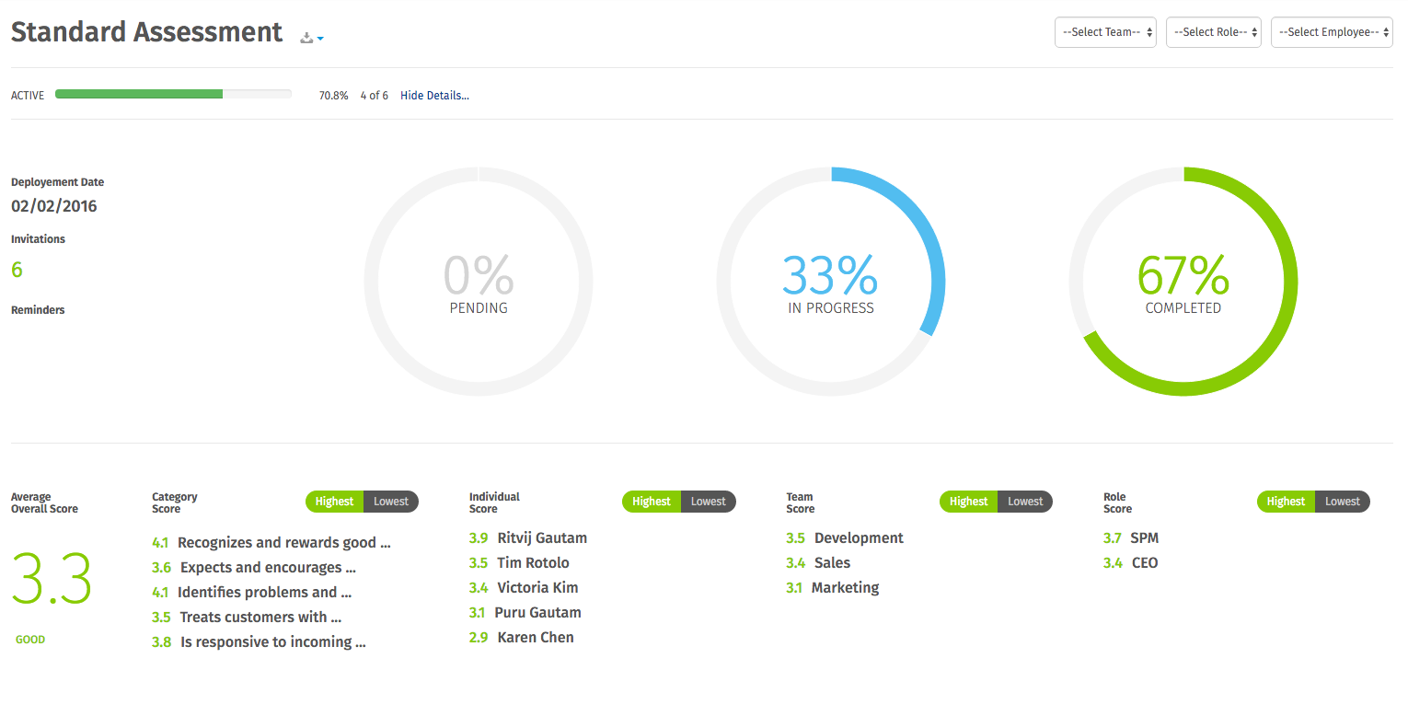
Task: Select the CEO role score row
Action: [x=1131, y=563]
